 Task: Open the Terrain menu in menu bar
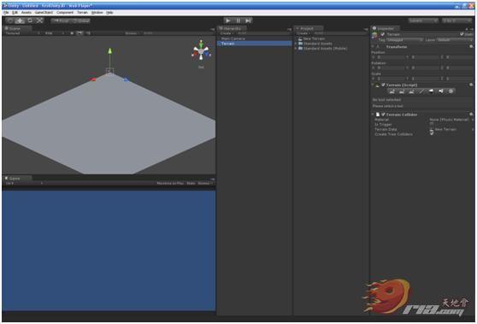click(82, 13)
